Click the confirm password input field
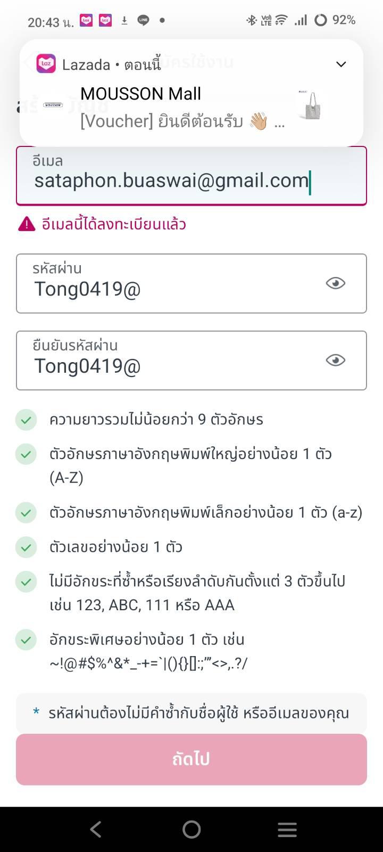The width and height of the screenshot is (383, 852). coord(170,366)
